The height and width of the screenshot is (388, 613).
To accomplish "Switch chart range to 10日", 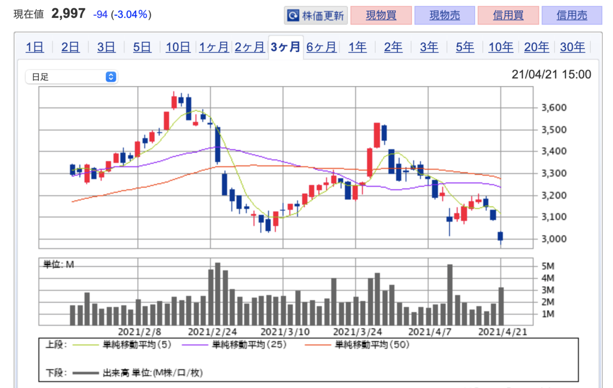I will click(x=178, y=47).
